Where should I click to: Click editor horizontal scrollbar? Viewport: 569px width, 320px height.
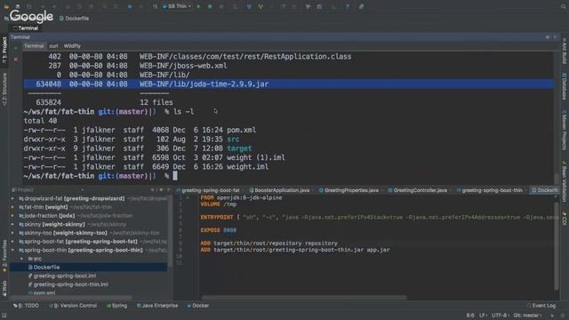tap(304, 298)
